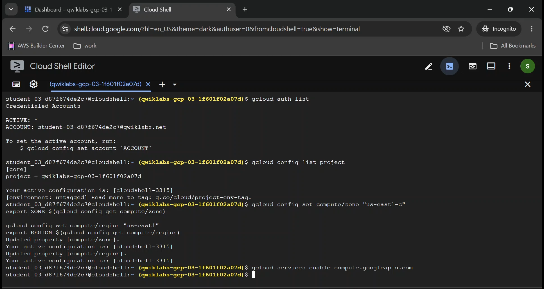Open a new browser tab

[245, 9]
